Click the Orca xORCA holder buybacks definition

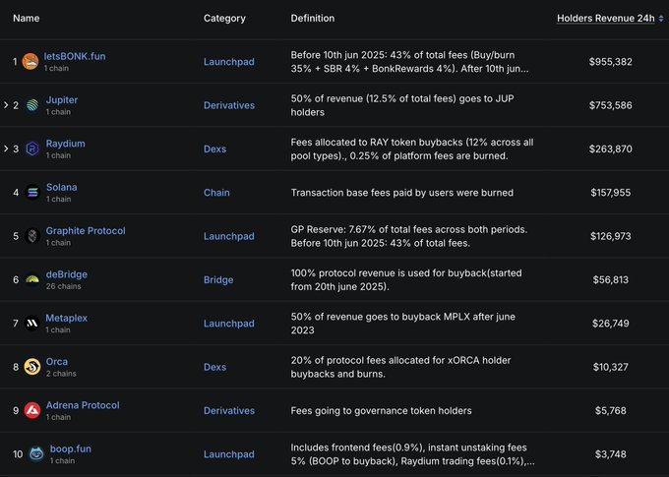click(x=400, y=367)
